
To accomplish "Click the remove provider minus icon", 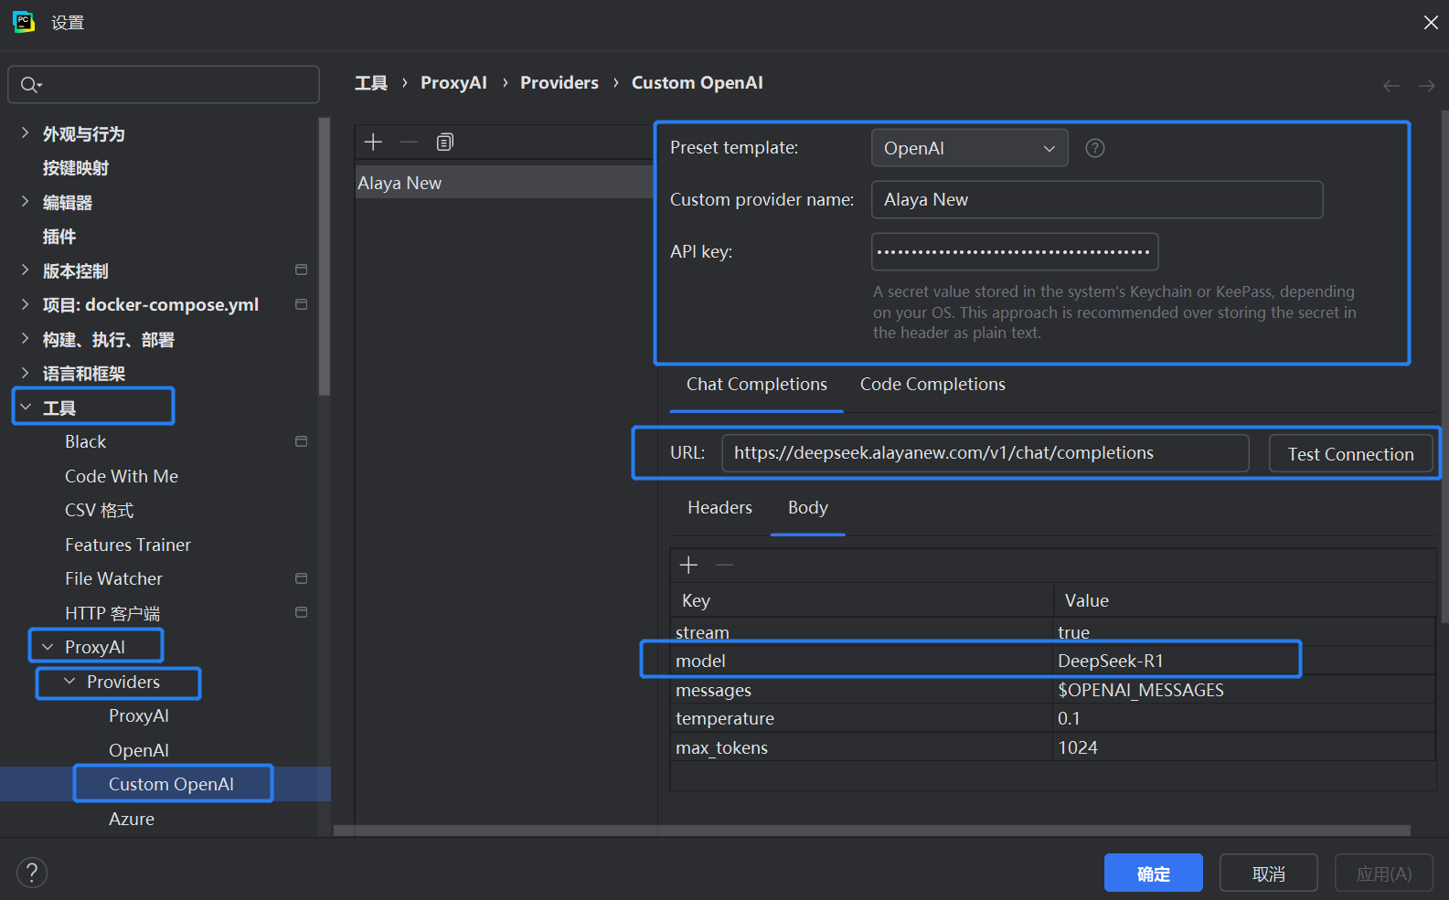I will click(409, 142).
